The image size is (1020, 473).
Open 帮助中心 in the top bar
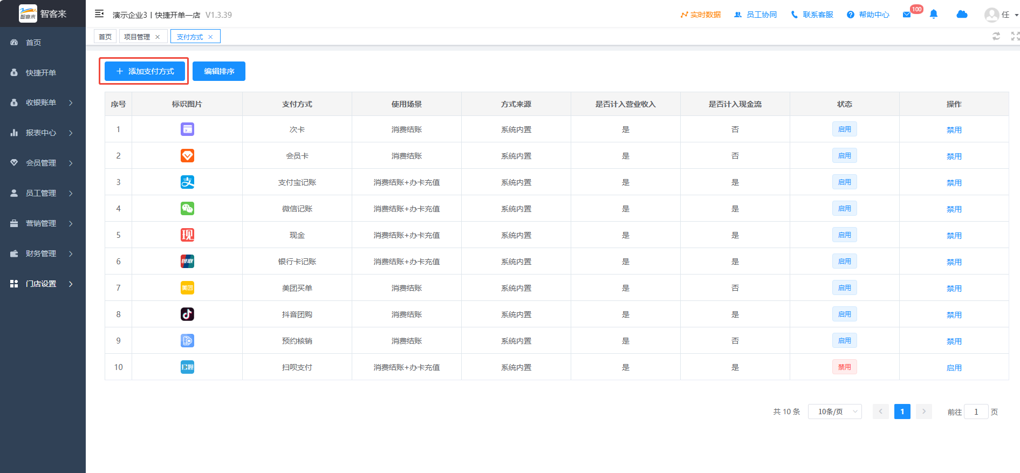tap(868, 15)
